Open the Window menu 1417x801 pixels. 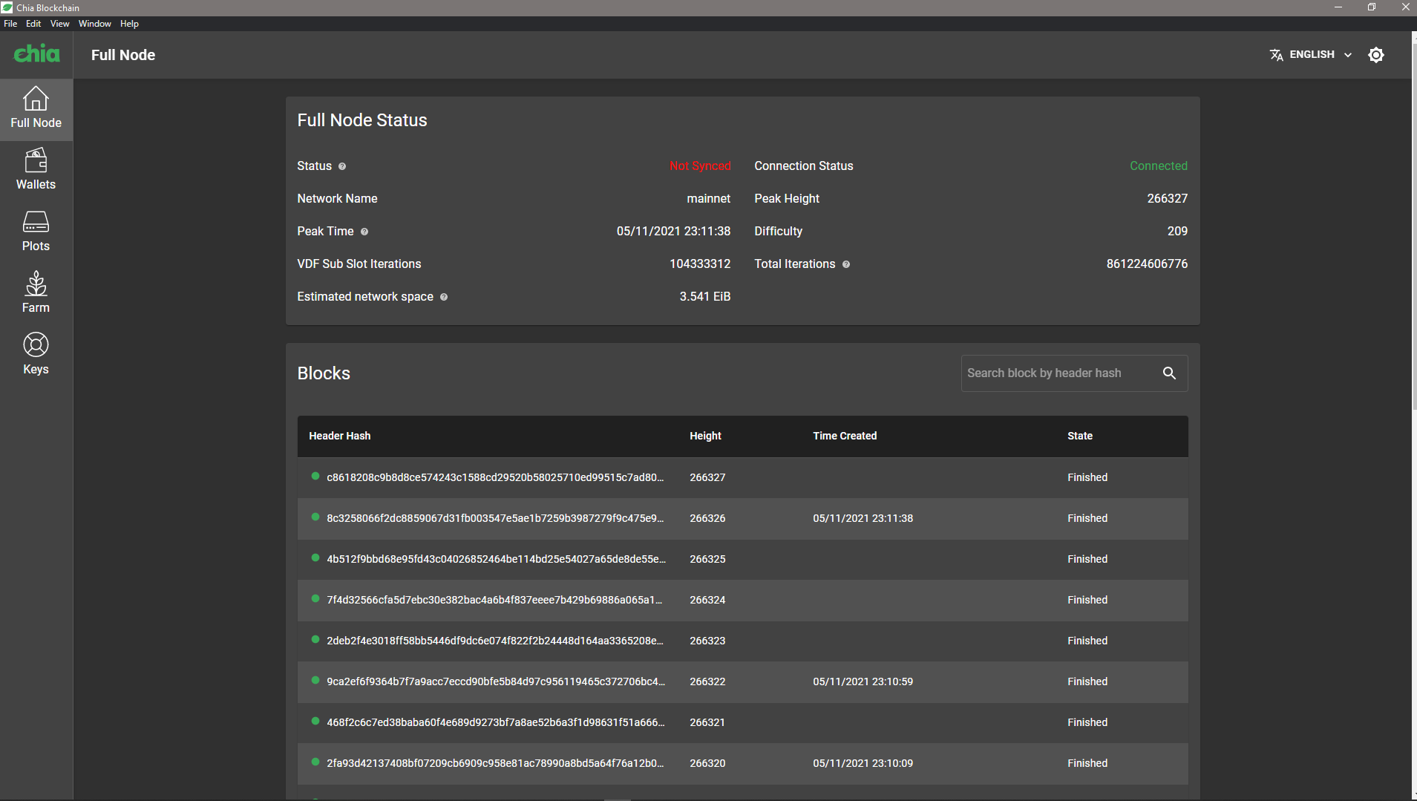pyautogui.click(x=95, y=24)
